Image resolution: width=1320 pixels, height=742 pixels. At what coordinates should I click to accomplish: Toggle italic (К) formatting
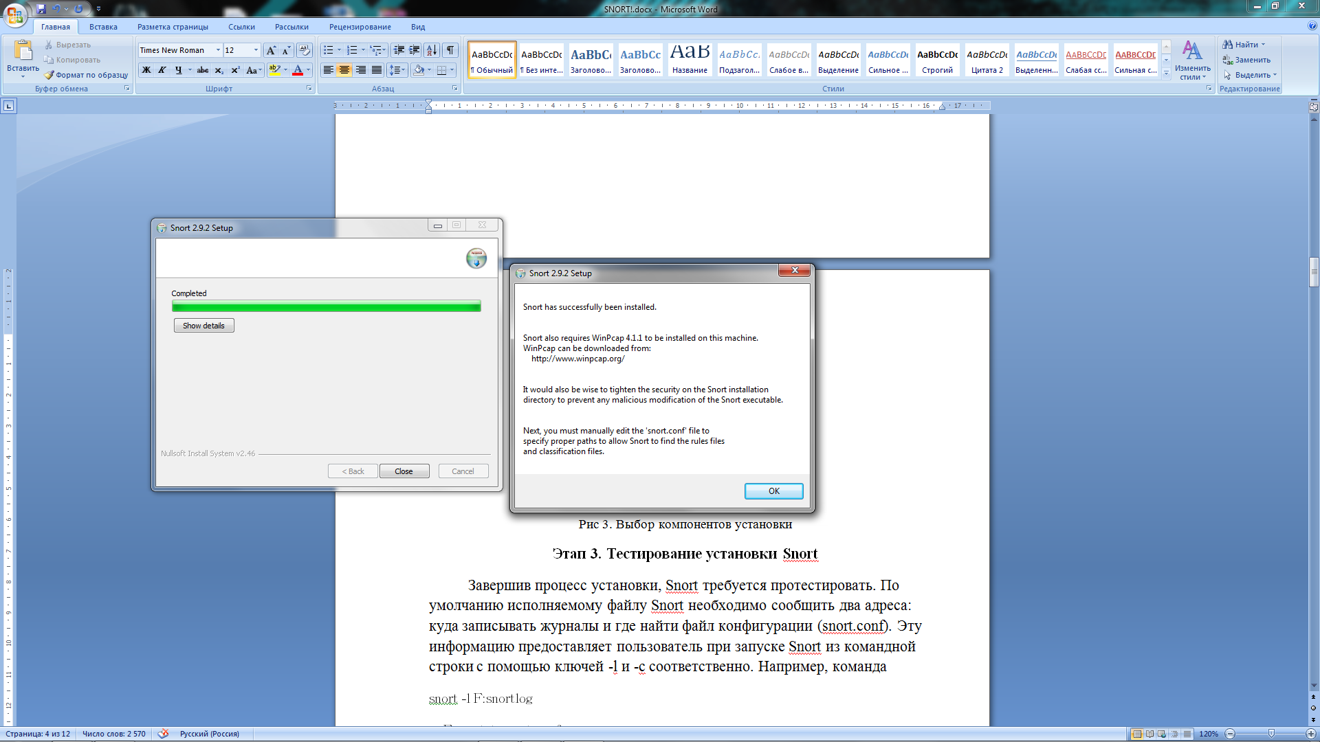[x=162, y=70]
